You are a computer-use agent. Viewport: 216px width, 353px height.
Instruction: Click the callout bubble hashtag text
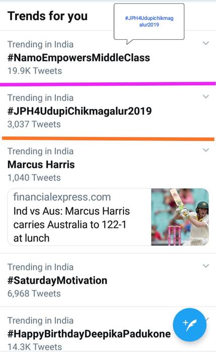click(x=149, y=21)
